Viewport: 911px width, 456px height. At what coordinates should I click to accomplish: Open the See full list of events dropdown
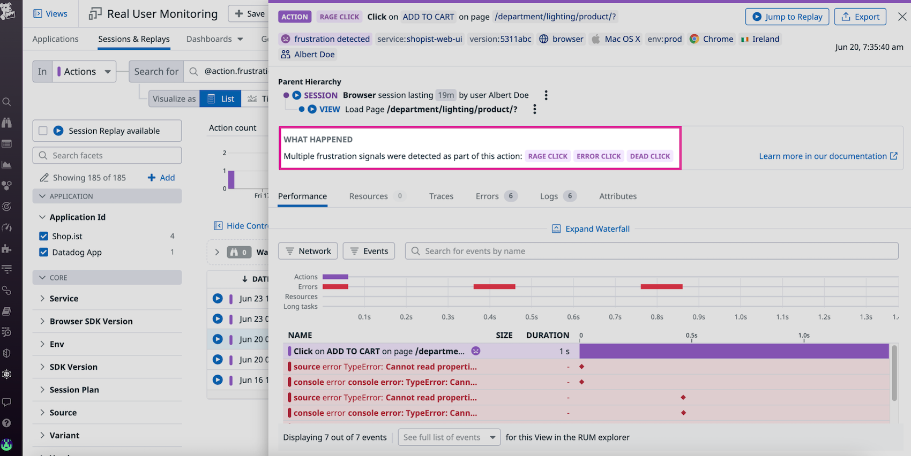(449, 437)
